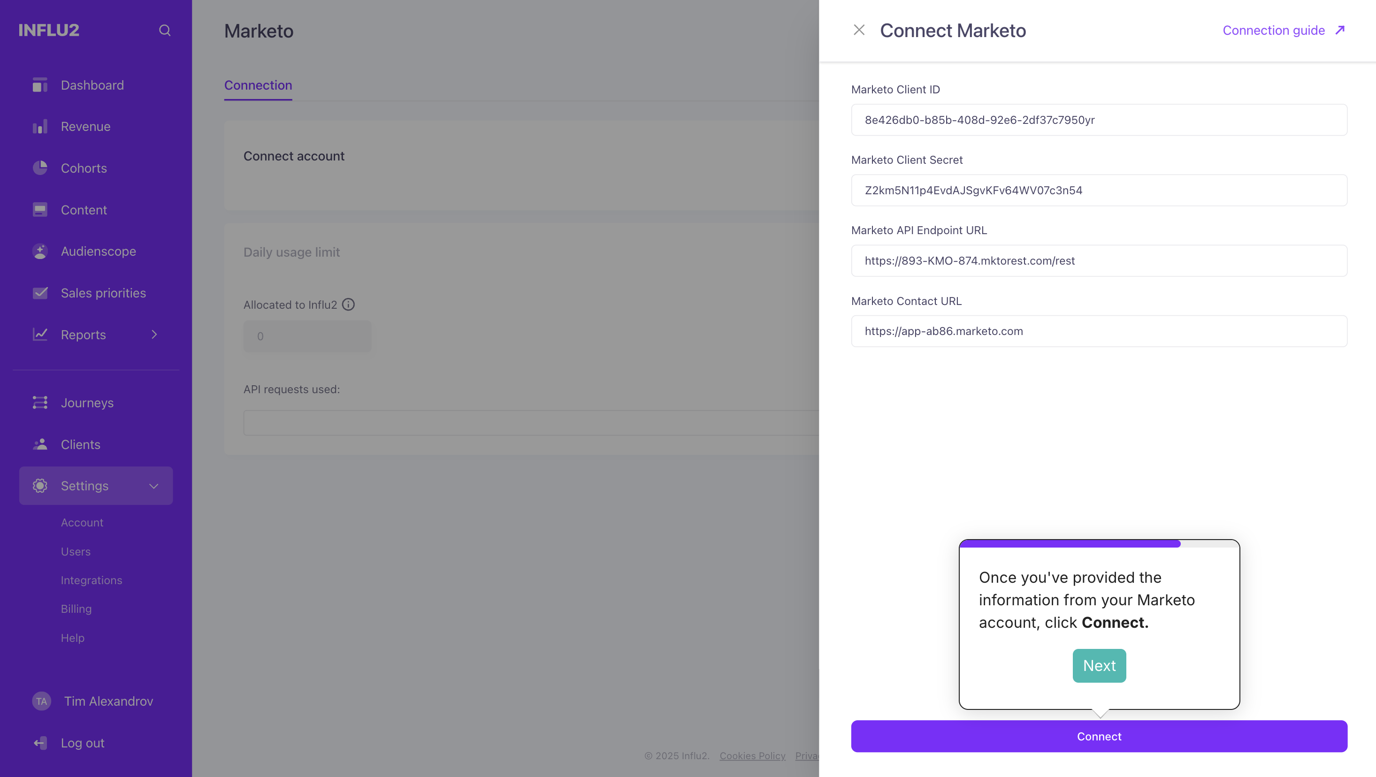
Task: Click the Allocated to Influ2 number field
Action: 307,336
